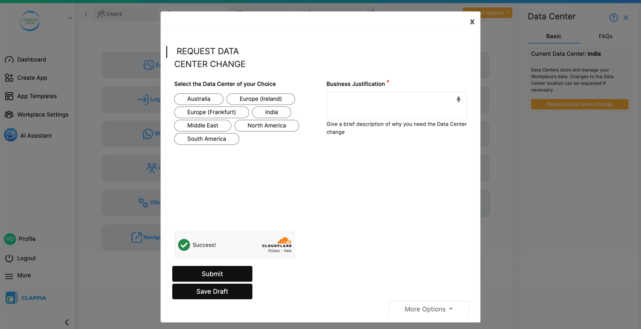This screenshot has width=641, height=329.
Task: Click the Current Data Center: India text
Action: [566, 54]
